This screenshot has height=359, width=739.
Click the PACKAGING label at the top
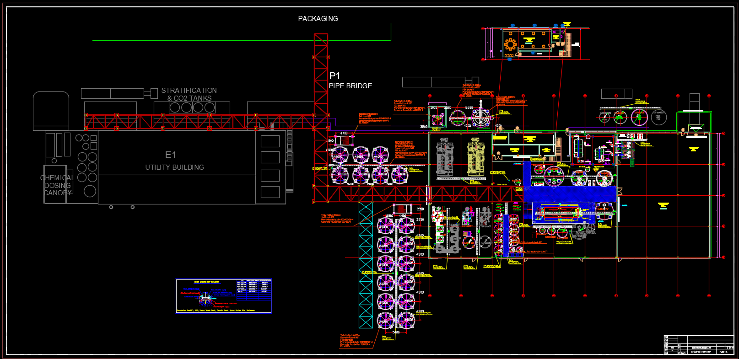[x=318, y=19]
